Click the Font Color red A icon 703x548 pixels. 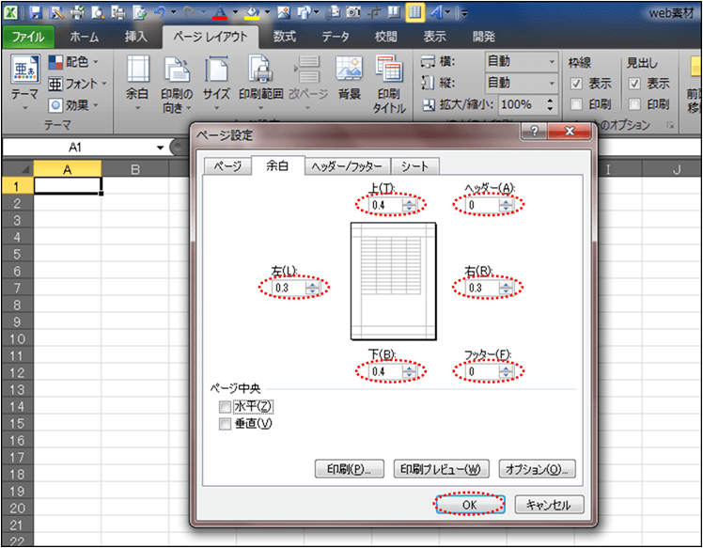(220, 13)
